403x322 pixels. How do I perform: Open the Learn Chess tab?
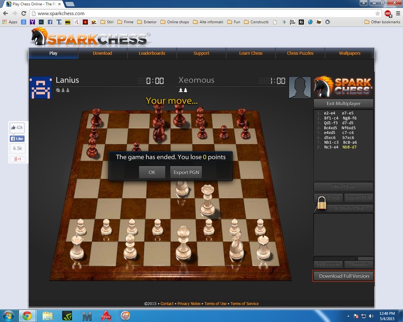click(x=250, y=53)
